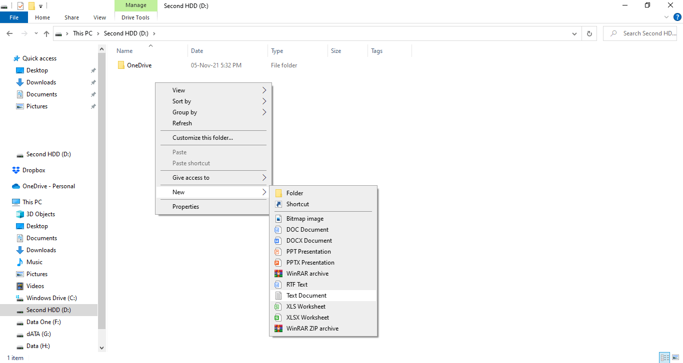Click the Quick access star icon
The width and height of the screenshot is (683, 363).
pos(16,58)
